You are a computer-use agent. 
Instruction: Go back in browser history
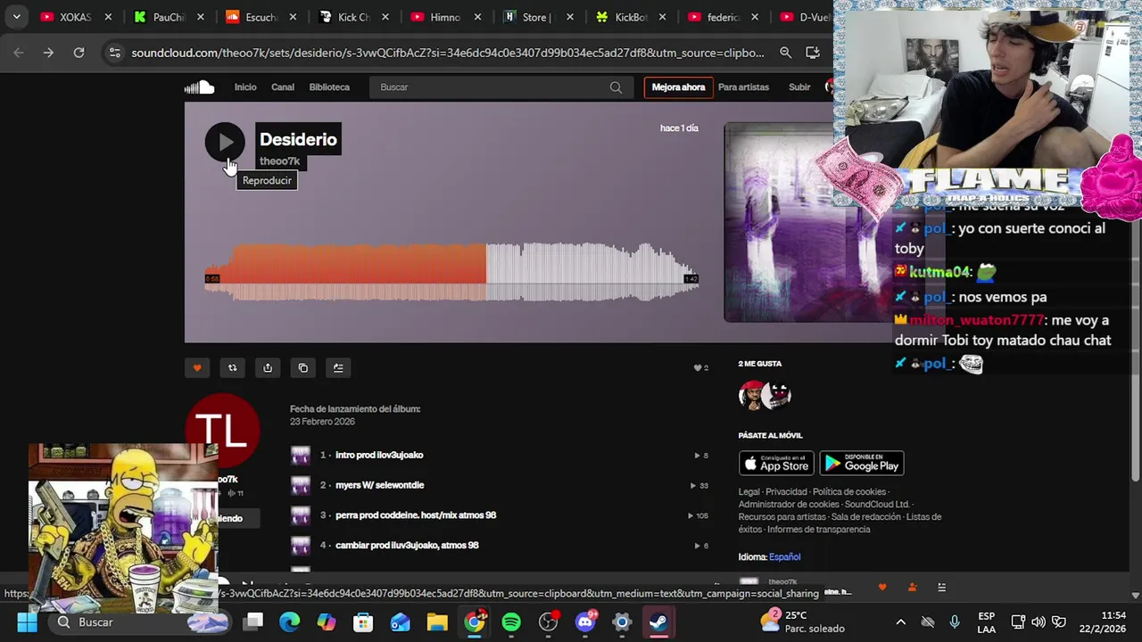(19, 53)
